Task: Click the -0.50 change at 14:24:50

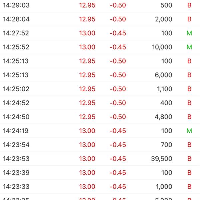Action: tap(118, 117)
